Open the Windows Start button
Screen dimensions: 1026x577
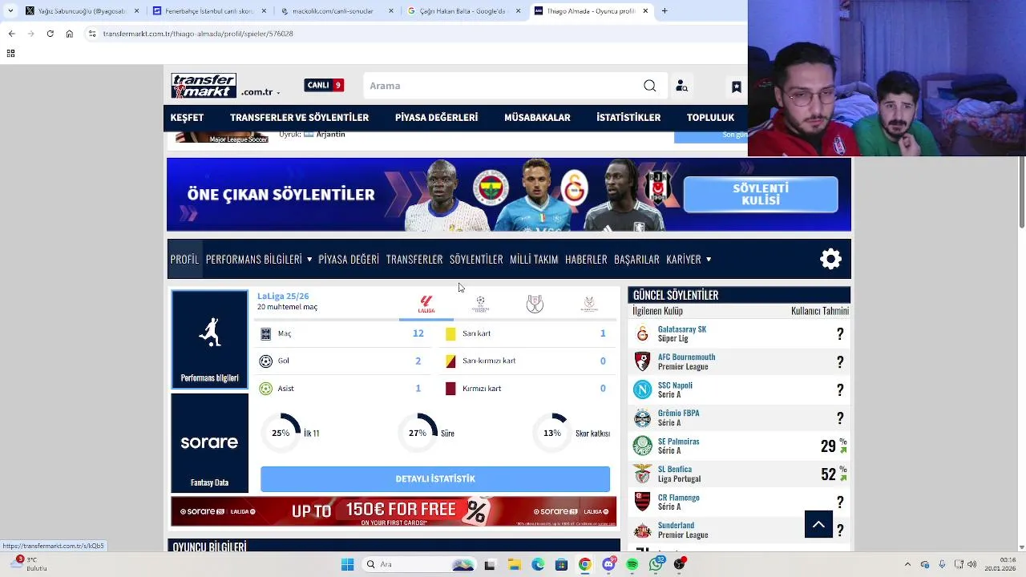(347, 564)
